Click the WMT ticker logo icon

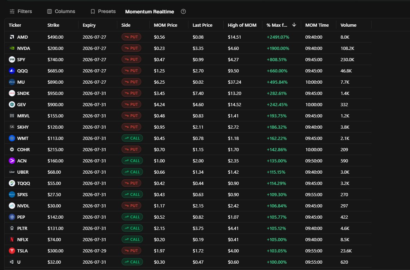pyautogui.click(x=12, y=138)
